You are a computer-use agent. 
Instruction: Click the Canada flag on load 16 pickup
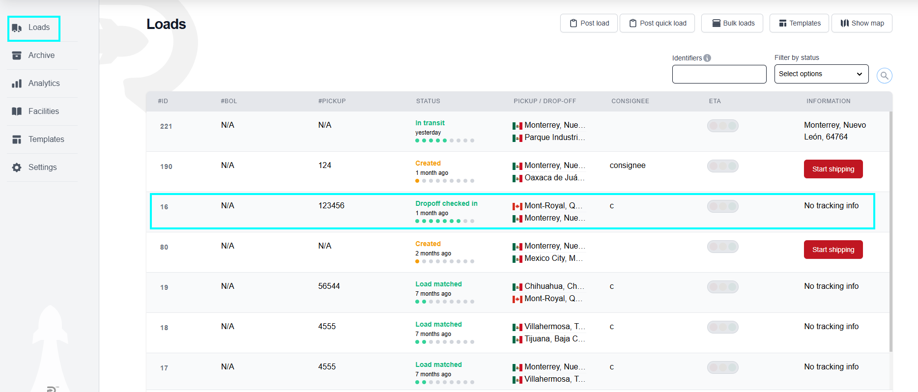[x=517, y=206]
